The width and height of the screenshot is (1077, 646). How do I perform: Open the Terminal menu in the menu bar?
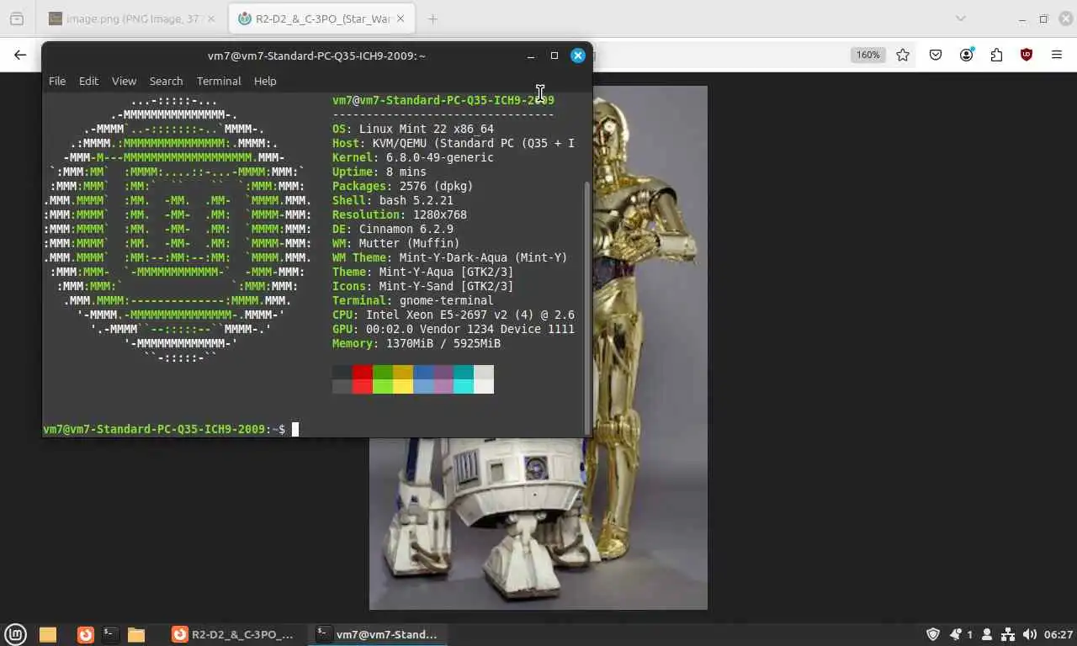219,81
